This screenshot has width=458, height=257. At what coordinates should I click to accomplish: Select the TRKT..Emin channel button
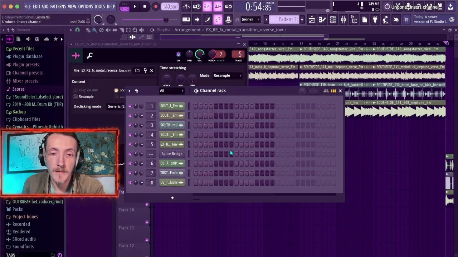(172, 173)
